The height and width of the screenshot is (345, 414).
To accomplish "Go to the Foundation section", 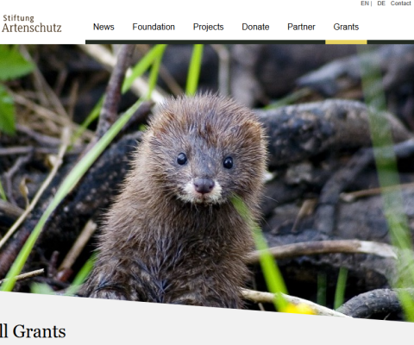I will 154,27.
